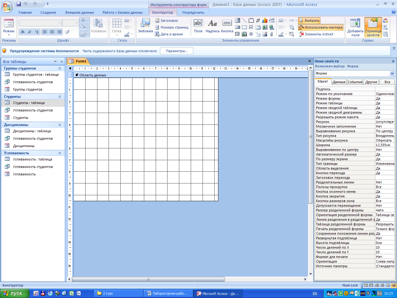
Task: Insert Заголовок title into form
Action: 167,20
